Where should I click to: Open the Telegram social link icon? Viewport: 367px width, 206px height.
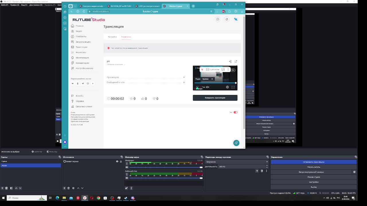pos(83,84)
